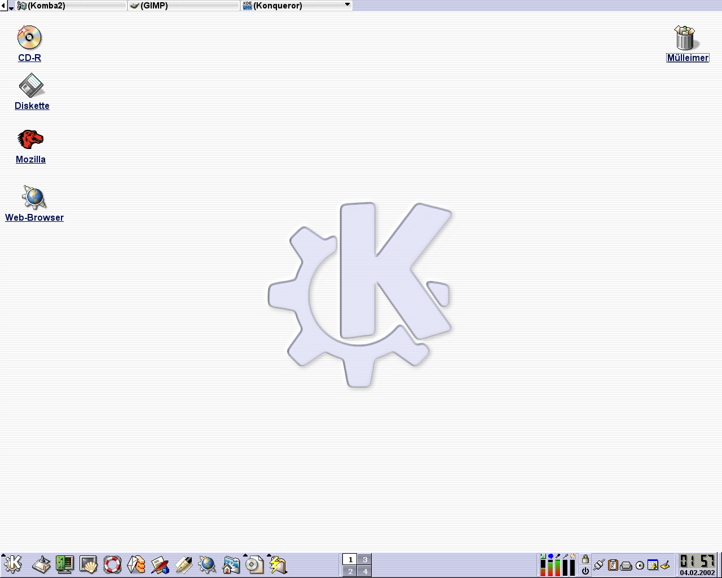Screen dimensions: 722x578
Task: Open the Web-Browser globe desktop icon
Action: pyautogui.click(x=34, y=197)
